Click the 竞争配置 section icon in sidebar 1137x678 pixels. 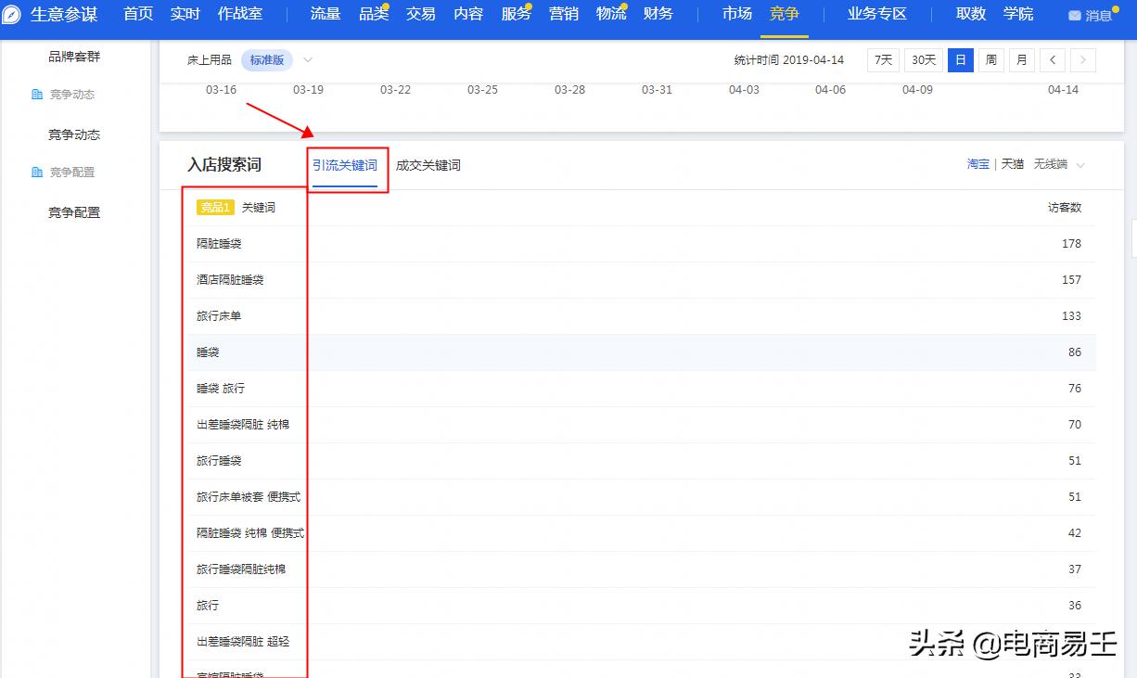click(x=37, y=173)
